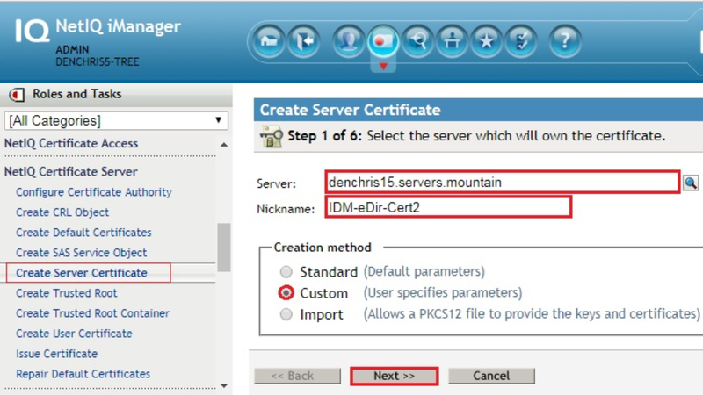Click the Create Server Certificate title bar text
This screenshot has height=395, width=703.
[x=350, y=111]
